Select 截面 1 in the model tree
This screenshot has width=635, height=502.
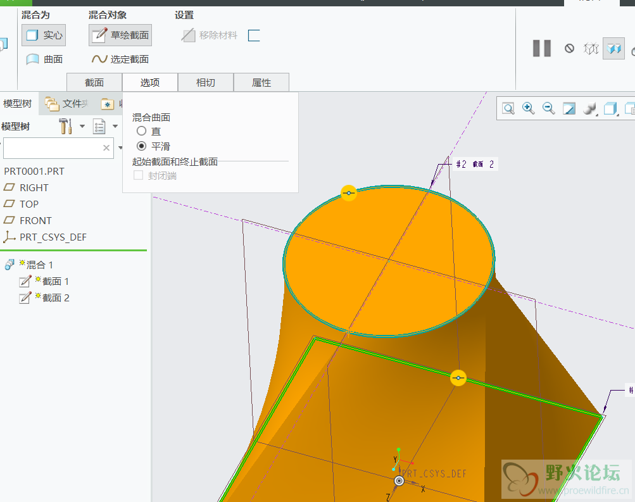pyautogui.click(x=56, y=281)
